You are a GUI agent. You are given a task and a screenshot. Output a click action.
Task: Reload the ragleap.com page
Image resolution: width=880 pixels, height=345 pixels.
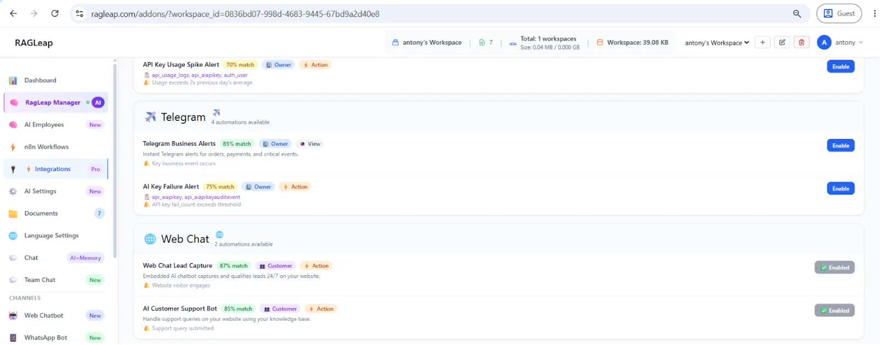(55, 13)
